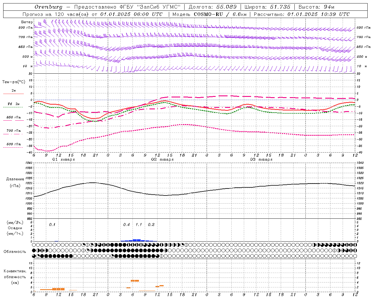Click the 0.1 precipitation amount
Image resolution: width=372 pixels, height=297 pixels.
pyautogui.click(x=52, y=224)
